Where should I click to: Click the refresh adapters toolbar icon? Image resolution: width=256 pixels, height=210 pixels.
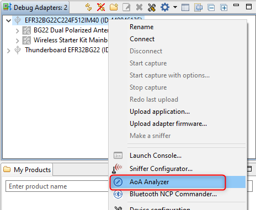tap(89, 7)
